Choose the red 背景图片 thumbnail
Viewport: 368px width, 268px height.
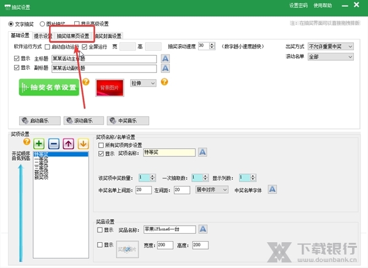coord(110,88)
